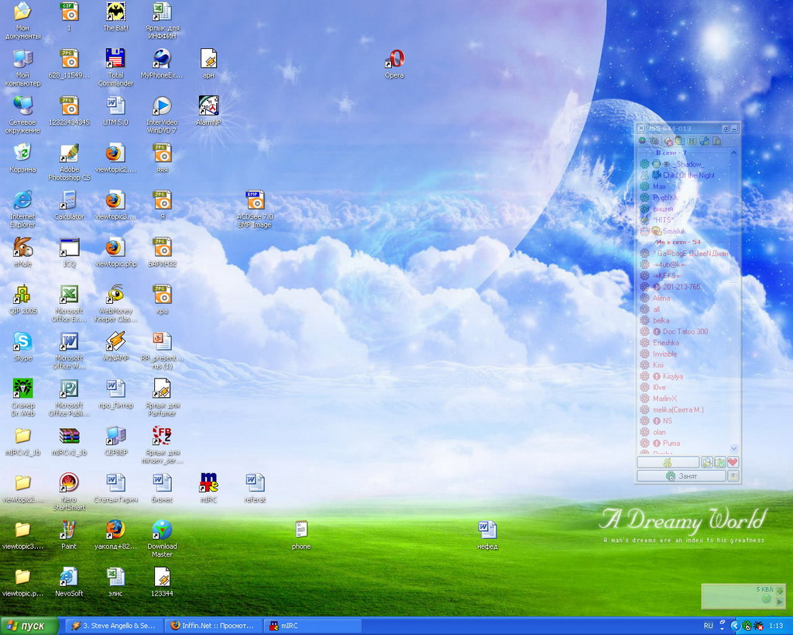The image size is (793, 635).
Task: Click the wrench settings icon in ICQ toolbar
Action: pyautogui.click(x=704, y=141)
